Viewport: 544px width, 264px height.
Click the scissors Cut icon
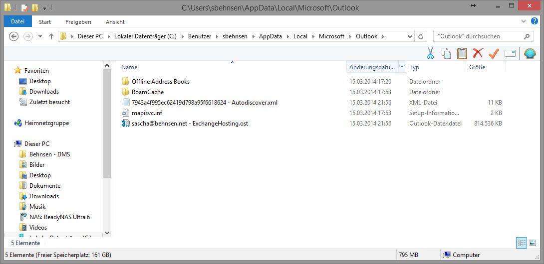coord(430,53)
